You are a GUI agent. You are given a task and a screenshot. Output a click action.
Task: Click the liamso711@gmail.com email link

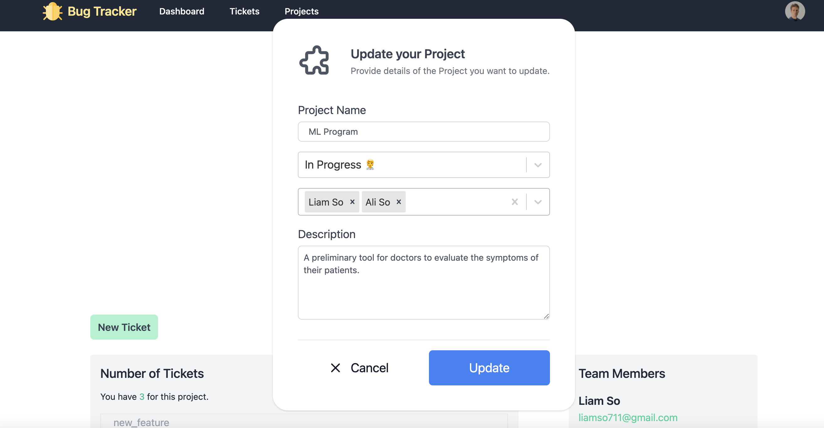[x=628, y=417]
